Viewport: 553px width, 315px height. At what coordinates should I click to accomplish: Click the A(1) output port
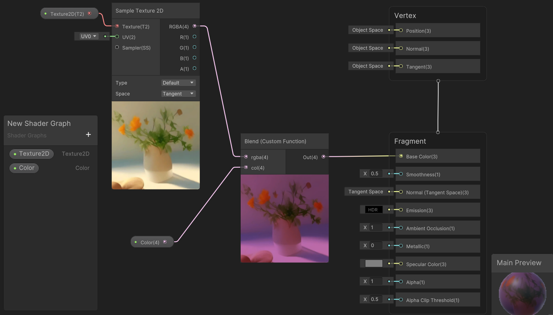pyautogui.click(x=194, y=68)
